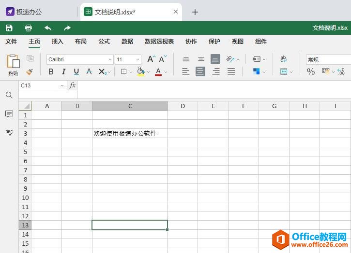351x253 pixels.
Task: Open a new tab with plus button
Action: coord(195,12)
